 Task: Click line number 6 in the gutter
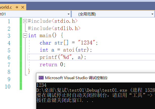click(9, 57)
